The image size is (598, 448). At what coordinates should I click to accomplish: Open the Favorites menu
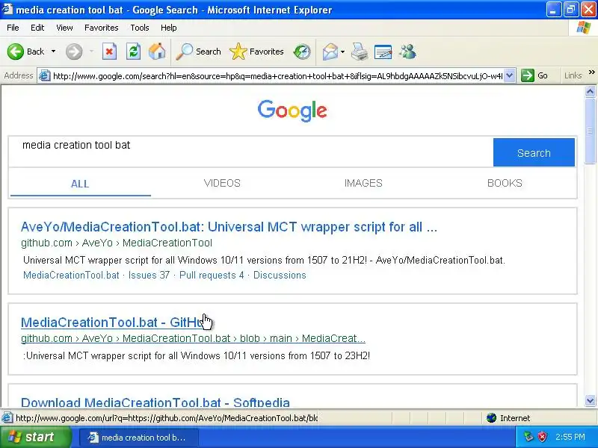click(x=102, y=28)
